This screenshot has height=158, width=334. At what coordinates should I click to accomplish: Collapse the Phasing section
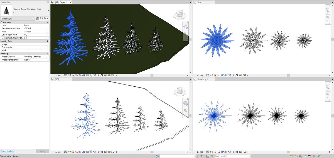pyautogui.click(x=48, y=54)
